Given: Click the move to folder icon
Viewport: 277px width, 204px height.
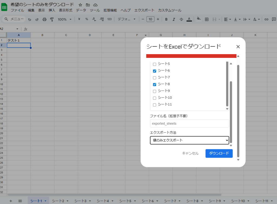Looking at the screenshot, I should [88, 5].
